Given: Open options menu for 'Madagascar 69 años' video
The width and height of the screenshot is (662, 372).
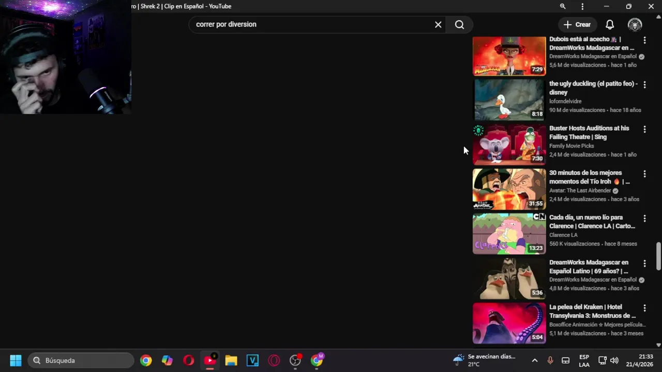Looking at the screenshot, I should [x=644, y=263].
